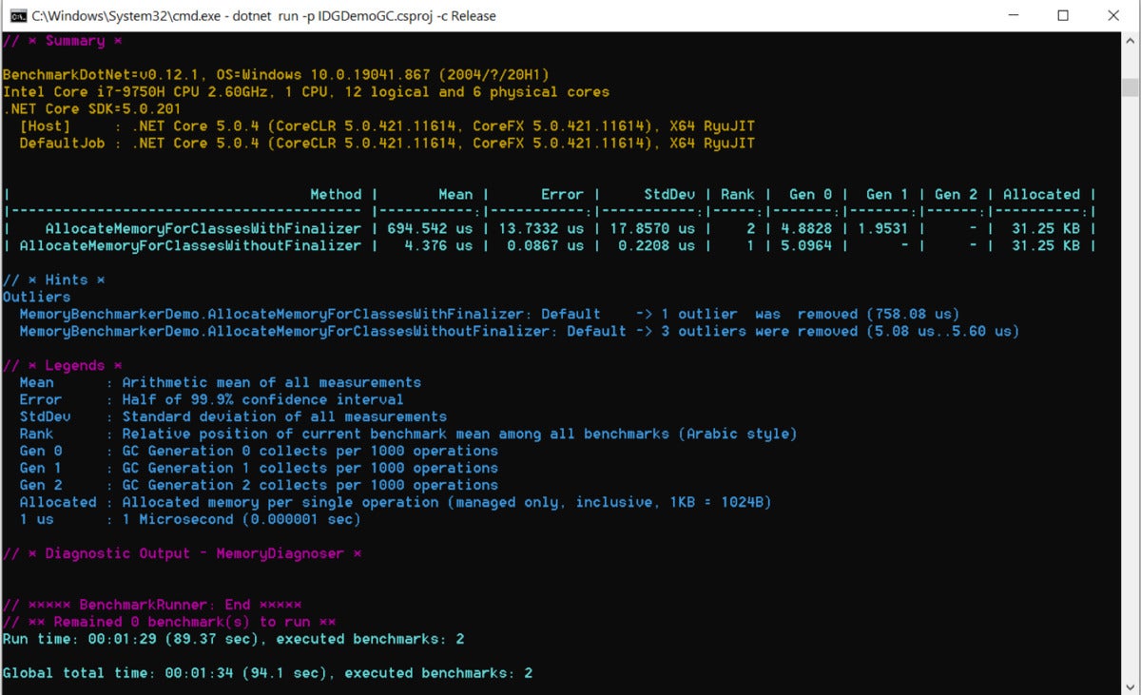Screen dimensions: 1141x695
Task: Click the BenchmarkDotNet=v0.12.1 version line
Action: click(x=276, y=75)
